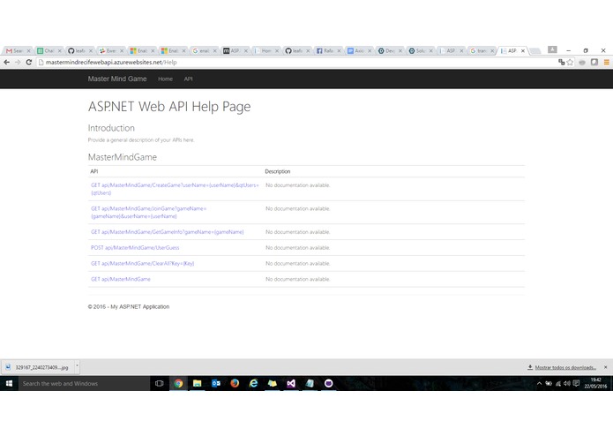Switch to the Google 'enal' tab
This screenshot has height=436, width=613.
pos(202,51)
